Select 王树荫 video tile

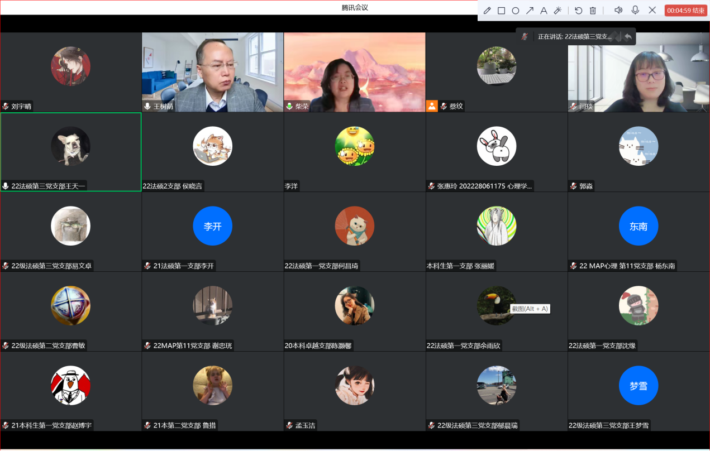[212, 71]
